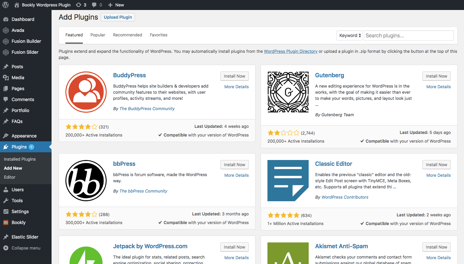Click the Portfolio pin icon

[x=6, y=110]
